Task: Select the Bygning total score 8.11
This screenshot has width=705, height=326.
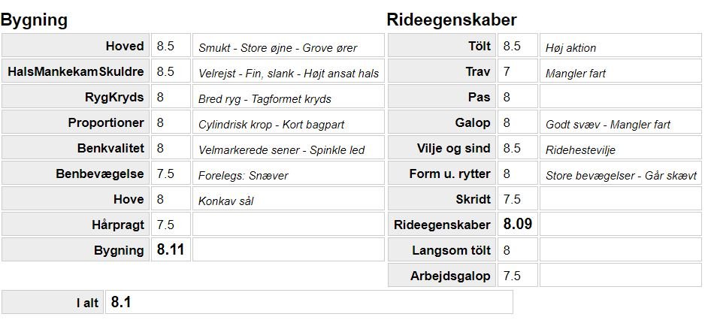Action: point(170,250)
